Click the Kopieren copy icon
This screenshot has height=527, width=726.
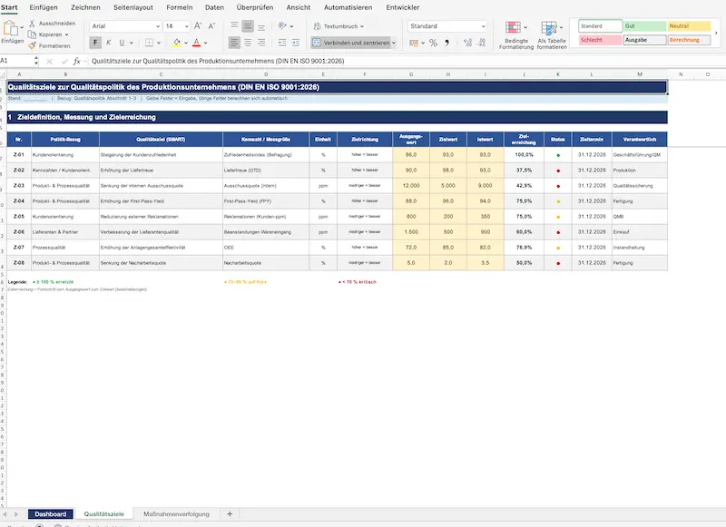coord(32,34)
